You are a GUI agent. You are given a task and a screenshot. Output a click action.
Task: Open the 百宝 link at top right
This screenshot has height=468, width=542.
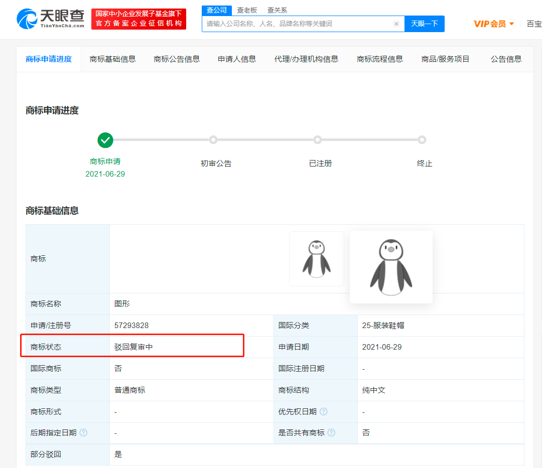tap(534, 24)
